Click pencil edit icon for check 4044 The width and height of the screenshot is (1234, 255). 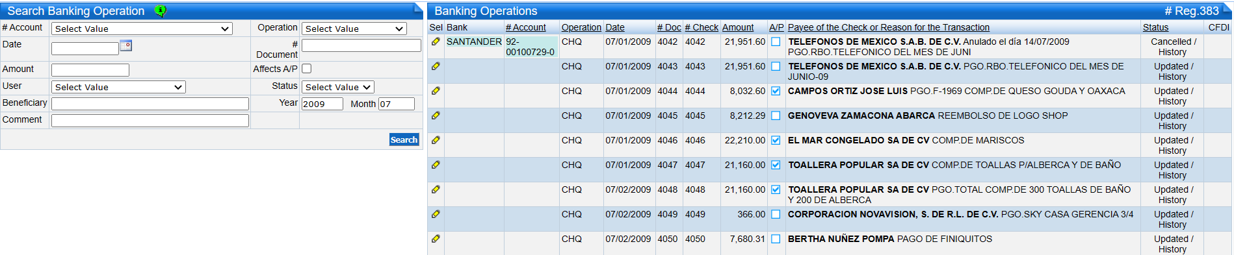(436, 91)
